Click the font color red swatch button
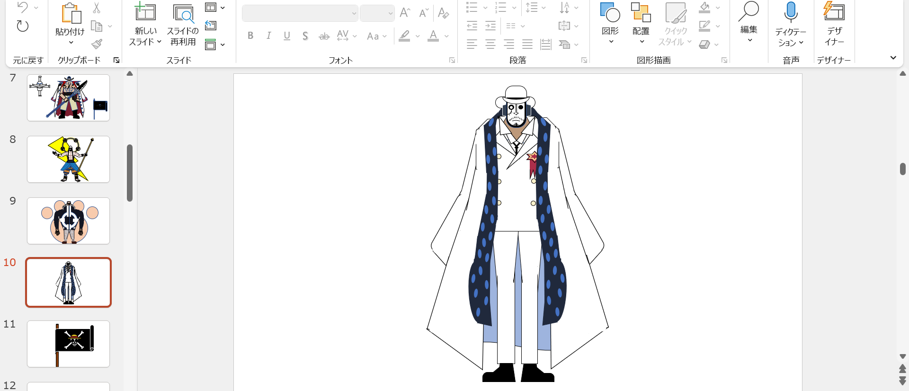The height and width of the screenshot is (391, 909). click(x=433, y=36)
